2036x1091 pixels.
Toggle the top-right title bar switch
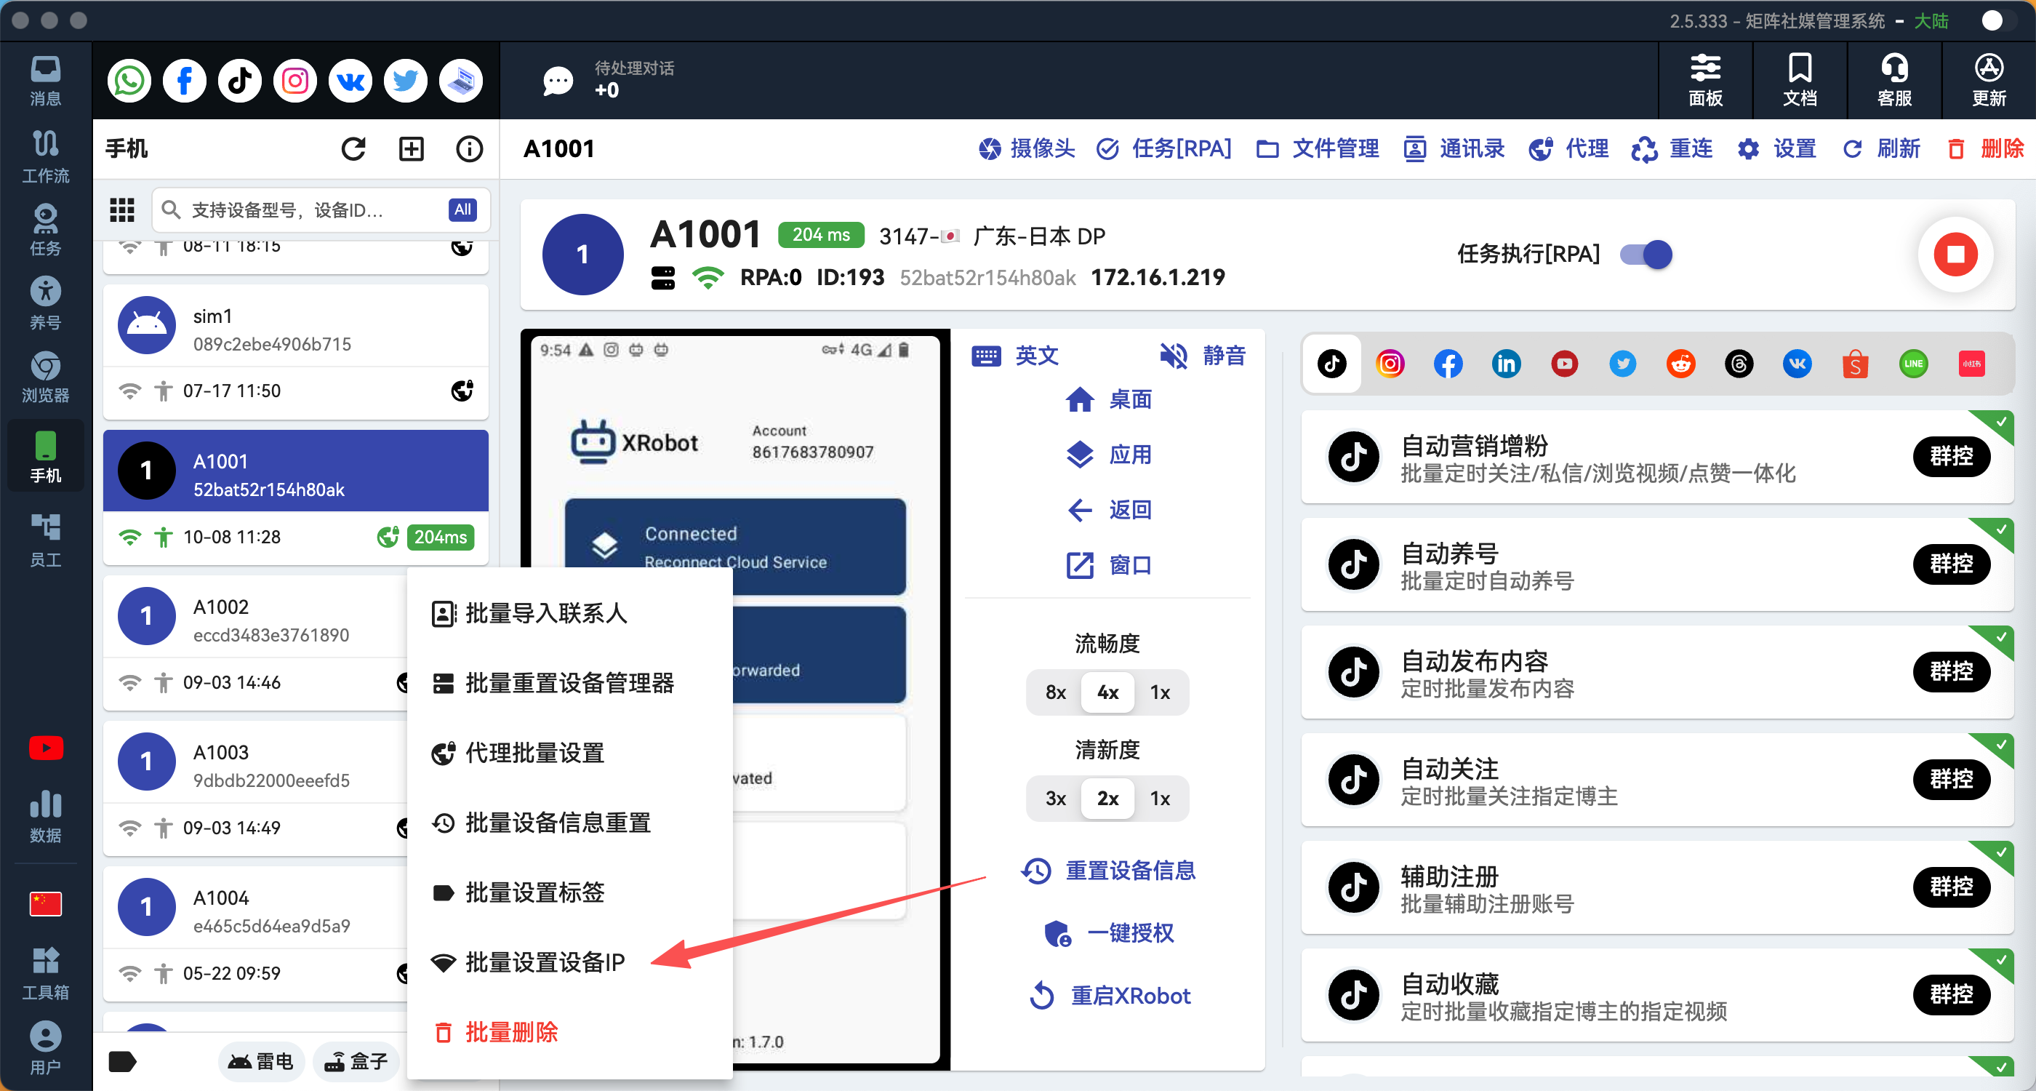pyautogui.click(x=2000, y=20)
